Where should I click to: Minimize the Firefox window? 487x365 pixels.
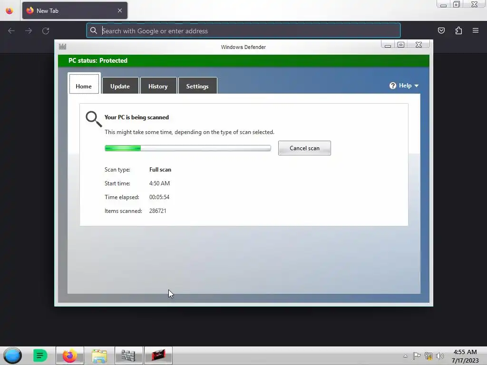point(444,4)
